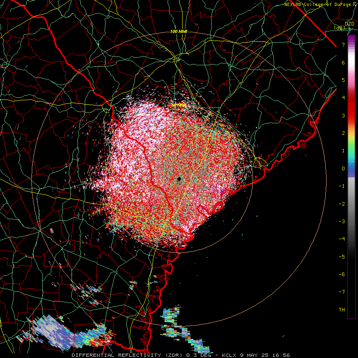Screen dimensions: 358x358
Task: Click the "9 MAY 25" date in caption
Action: 254,355
